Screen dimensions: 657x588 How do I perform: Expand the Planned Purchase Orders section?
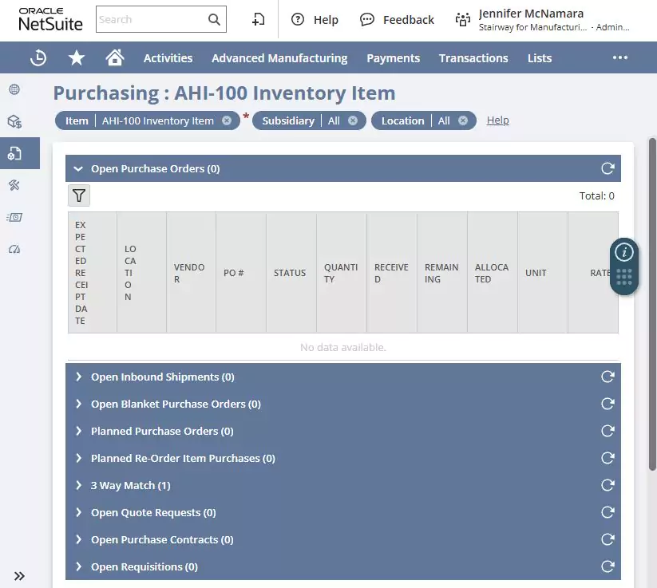78,431
